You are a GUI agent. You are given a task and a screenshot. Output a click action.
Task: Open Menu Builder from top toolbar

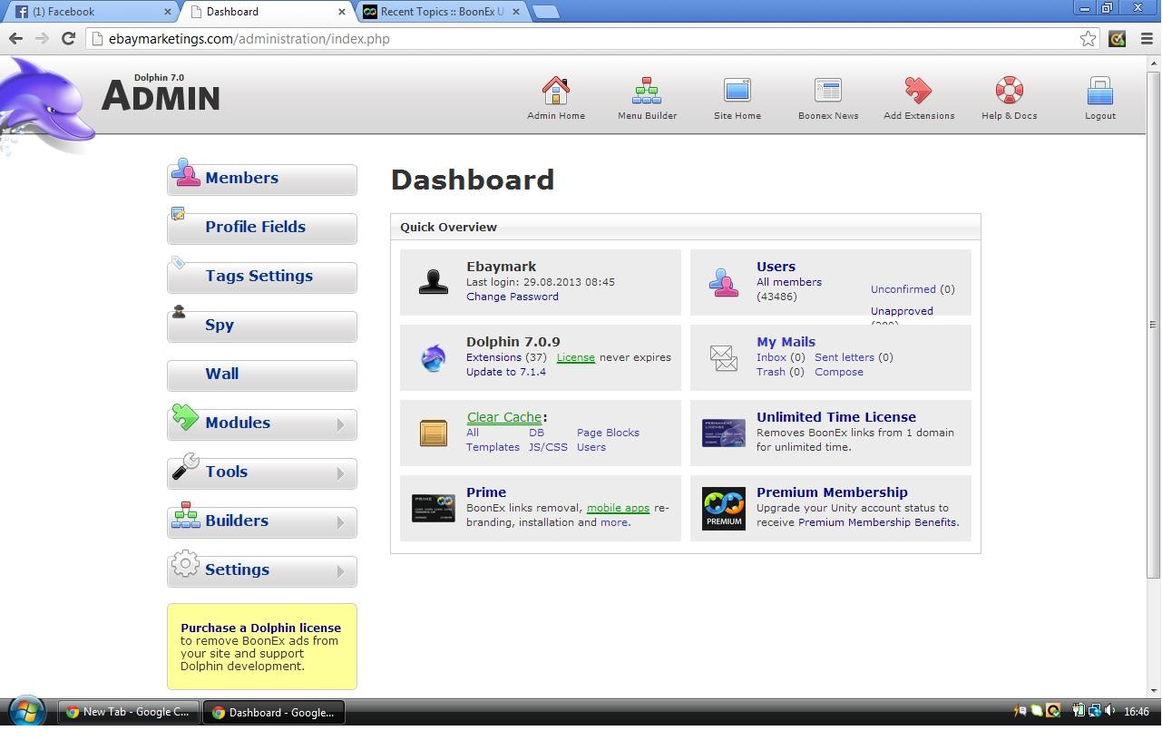[647, 91]
